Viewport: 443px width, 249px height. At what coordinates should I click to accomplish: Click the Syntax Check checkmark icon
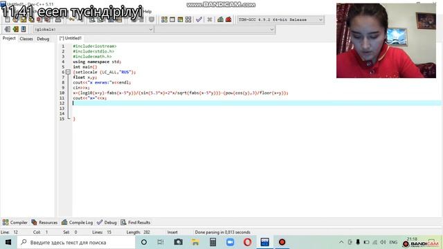199,19
